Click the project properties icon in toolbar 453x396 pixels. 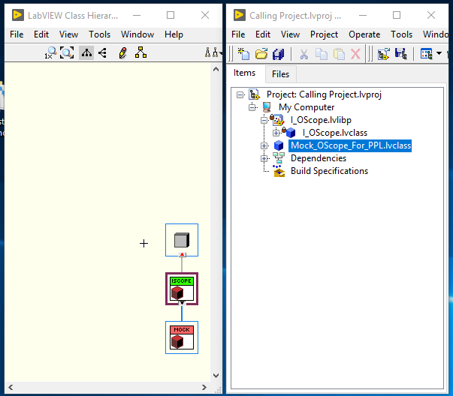click(x=383, y=54)
